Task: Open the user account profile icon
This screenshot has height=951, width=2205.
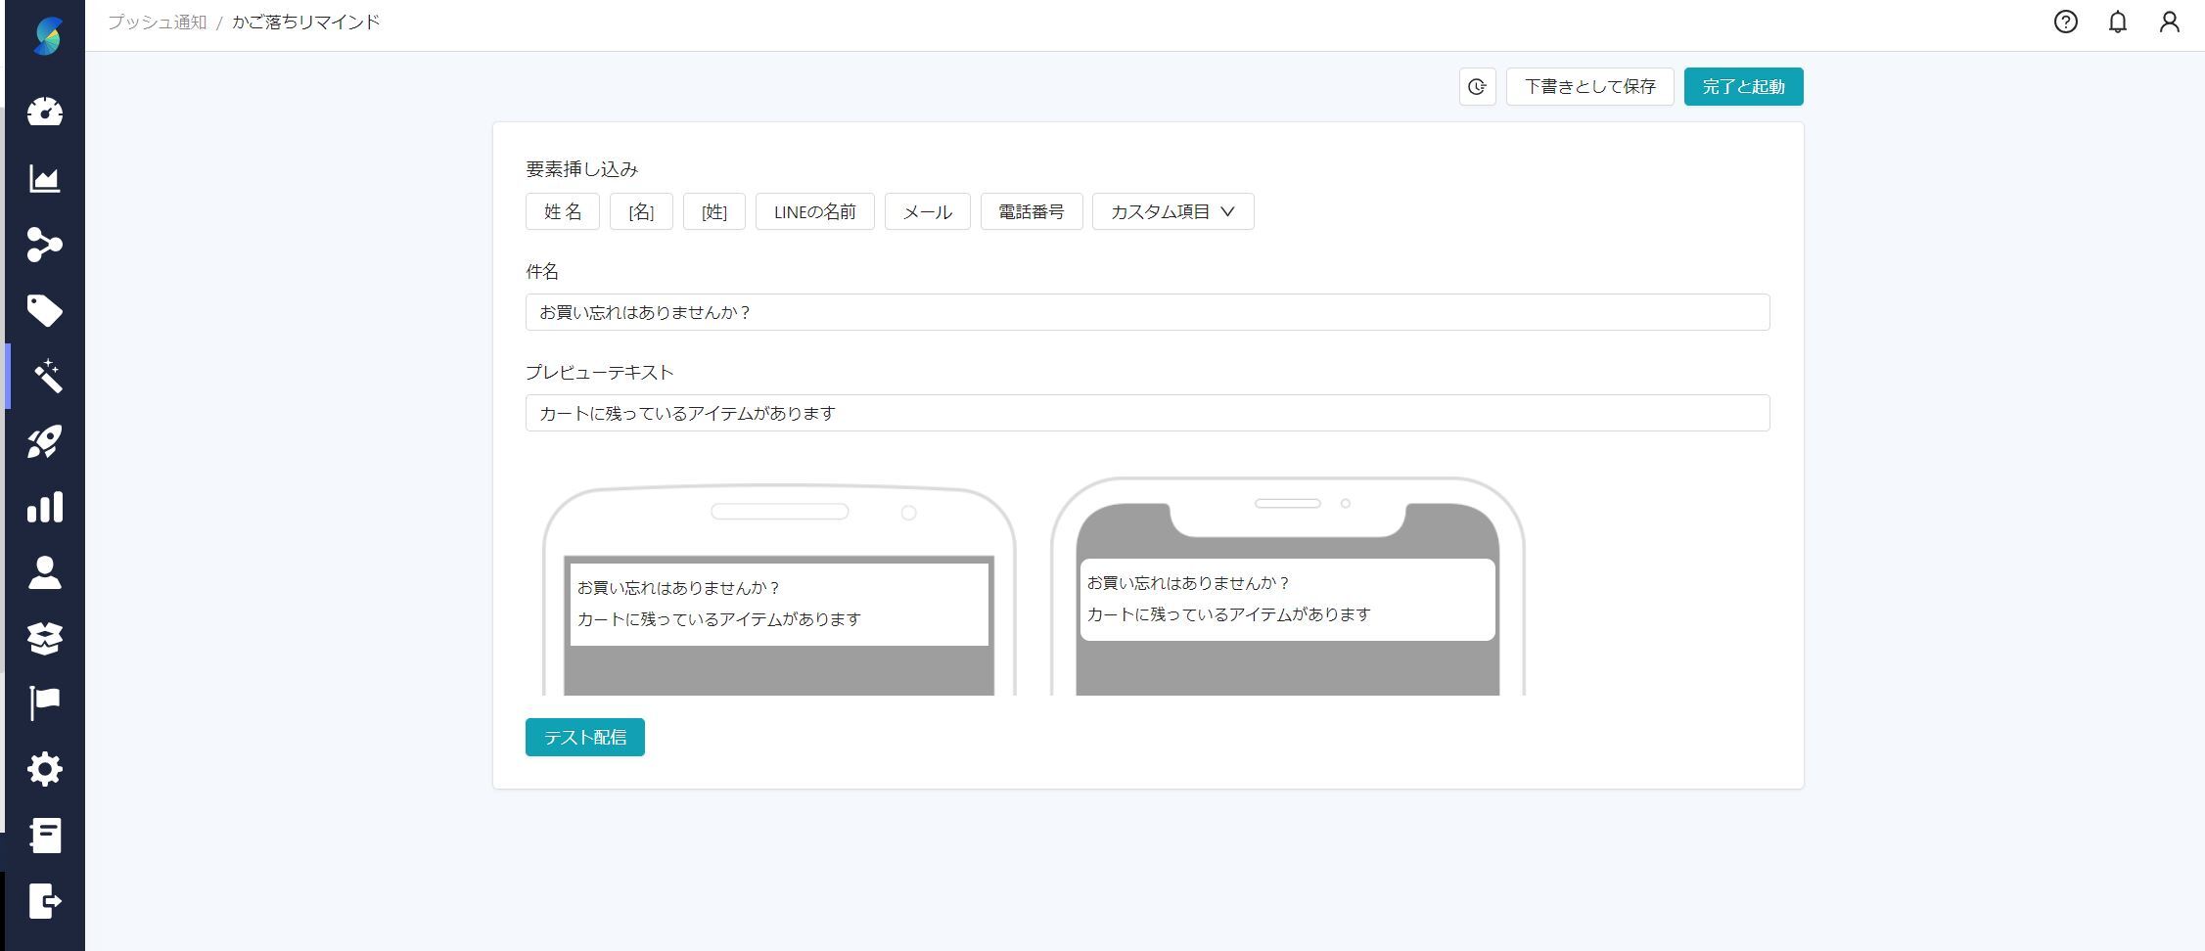Action: [x=2169, y=23]
